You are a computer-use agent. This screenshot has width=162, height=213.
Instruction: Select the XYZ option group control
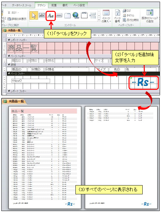pos(84,15)
